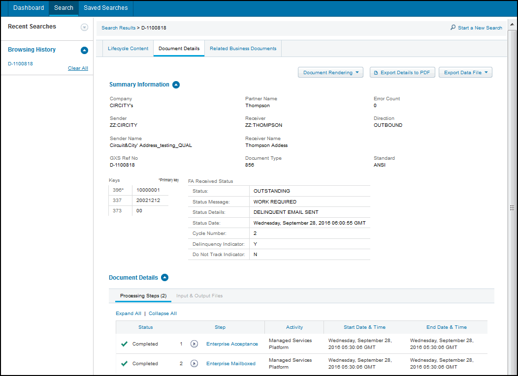The image size is (518, 376).
Task: Click the Summary Information heading
Action: [x=139, y=85]
